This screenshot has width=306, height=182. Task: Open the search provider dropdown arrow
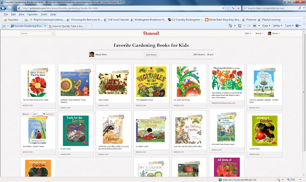click(304, 8)
